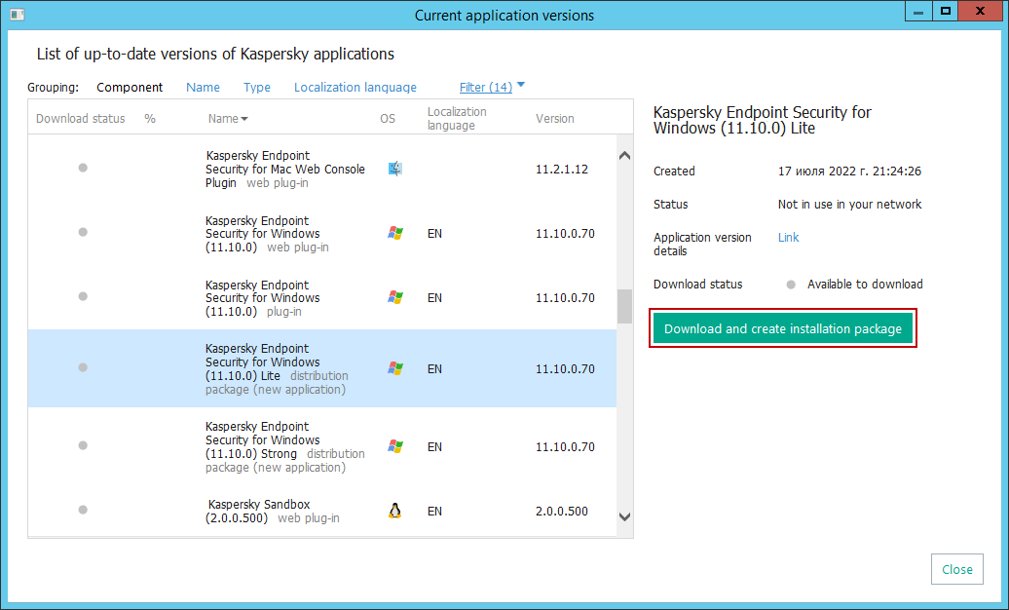
Task: Group the list by Component
Action: (130, 87)
